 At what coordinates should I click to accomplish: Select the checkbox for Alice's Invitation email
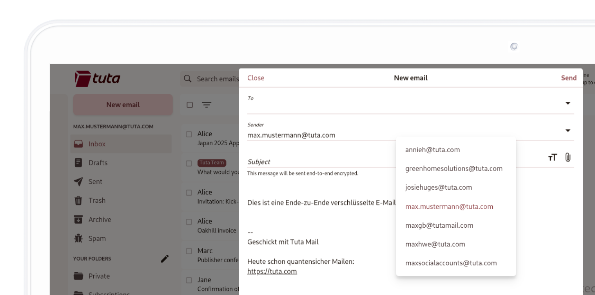(189, 192)
